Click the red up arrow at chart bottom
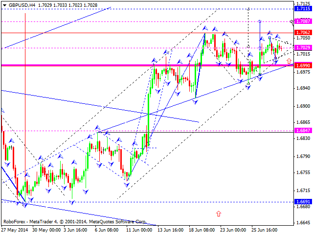 [218, 213]
